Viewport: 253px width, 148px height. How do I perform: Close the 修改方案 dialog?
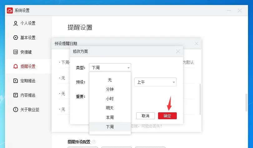178,52
